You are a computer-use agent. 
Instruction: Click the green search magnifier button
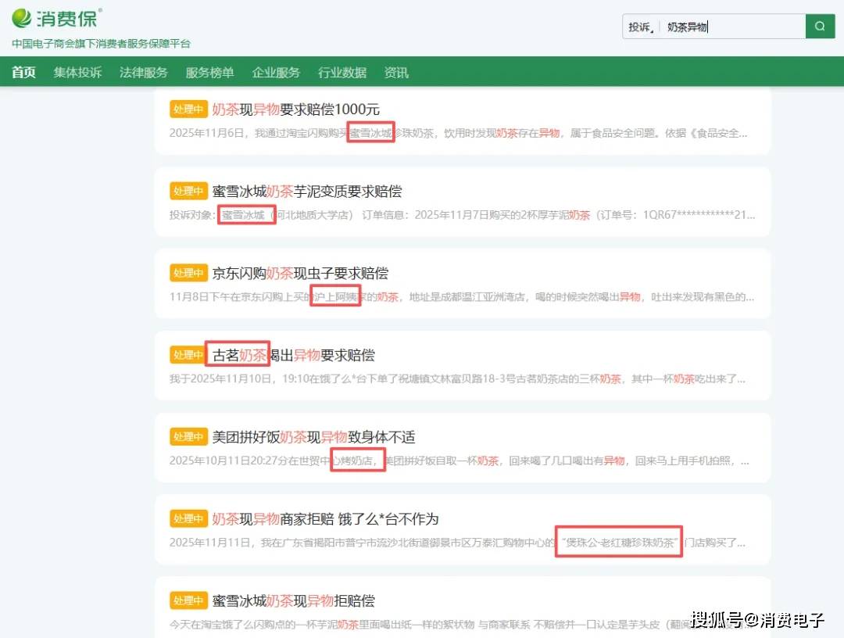click(x=819, y=27)
